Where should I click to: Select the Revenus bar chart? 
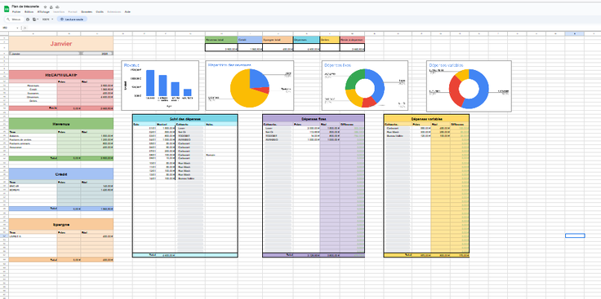tap(160, 86)
